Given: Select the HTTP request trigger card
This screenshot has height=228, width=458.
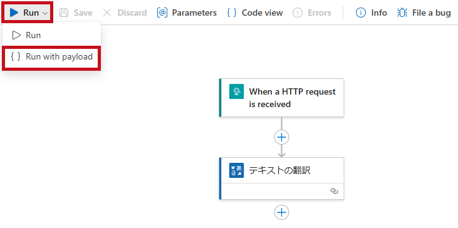Looking at the screenshot, I should coord(281,98).
